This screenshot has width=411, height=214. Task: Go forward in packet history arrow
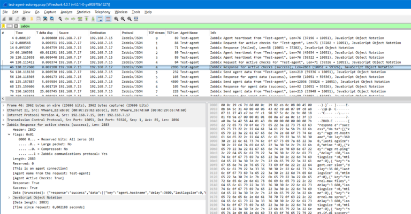coord(73,19)
